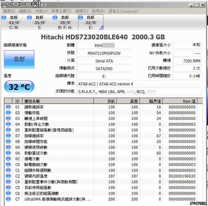Click the 臨界值 column header
Viewport: 208px width, 206px height.
click(151, 101)
